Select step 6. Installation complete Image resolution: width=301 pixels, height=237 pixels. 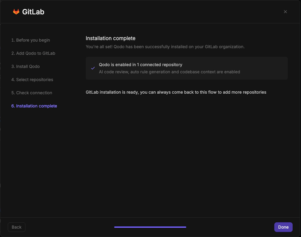34,106
